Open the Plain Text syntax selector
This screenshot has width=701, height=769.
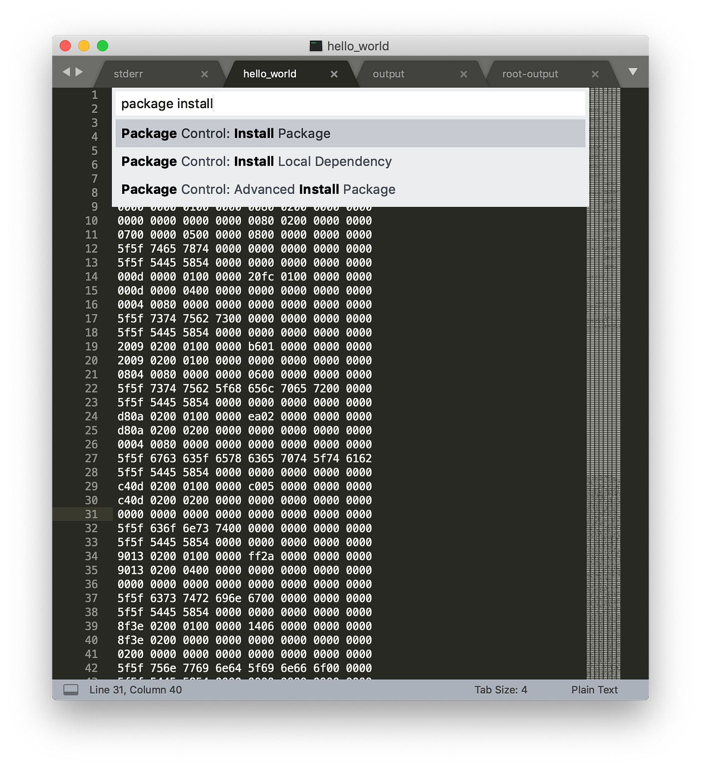click(x=594, y=690)
